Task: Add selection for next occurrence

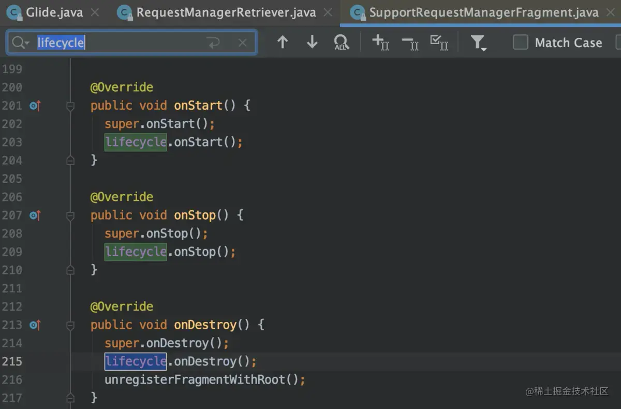Action: coord(380,42)
